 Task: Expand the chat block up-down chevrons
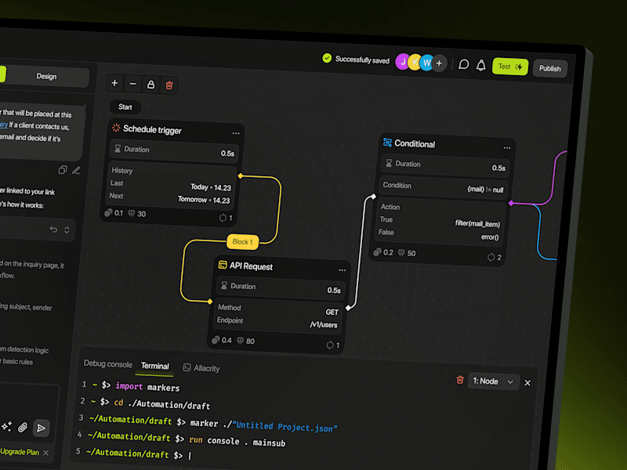click(x=67, y=230)
